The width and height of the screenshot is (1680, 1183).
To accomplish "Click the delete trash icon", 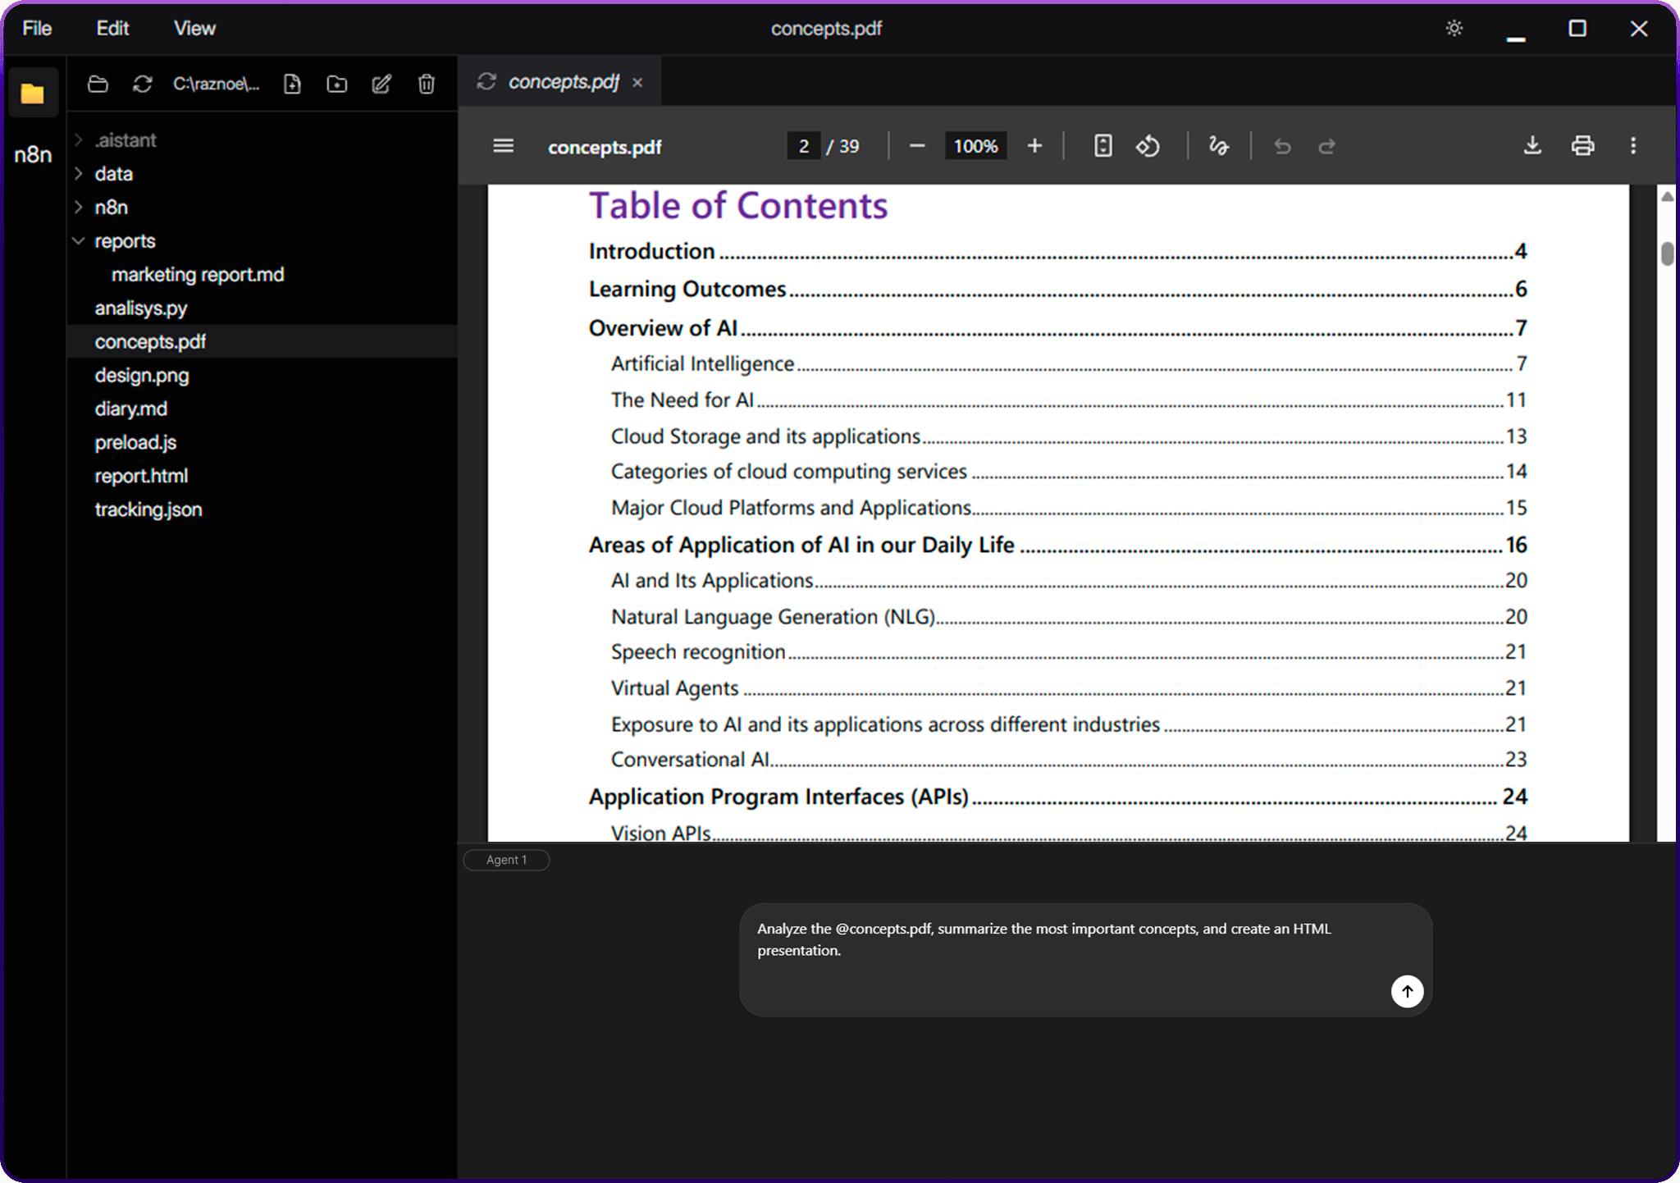I will point(426,84).
